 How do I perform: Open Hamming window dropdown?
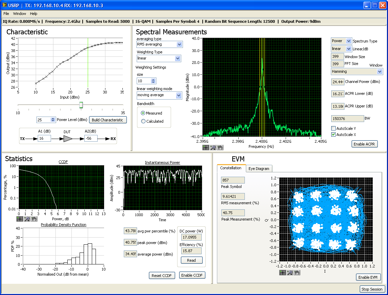coord(379,72)
